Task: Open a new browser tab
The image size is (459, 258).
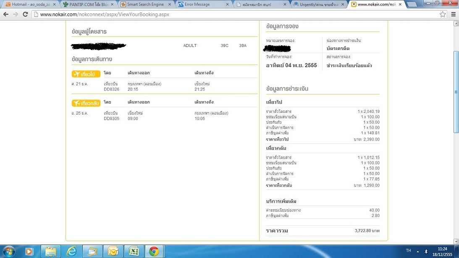Action: (412, 4)
